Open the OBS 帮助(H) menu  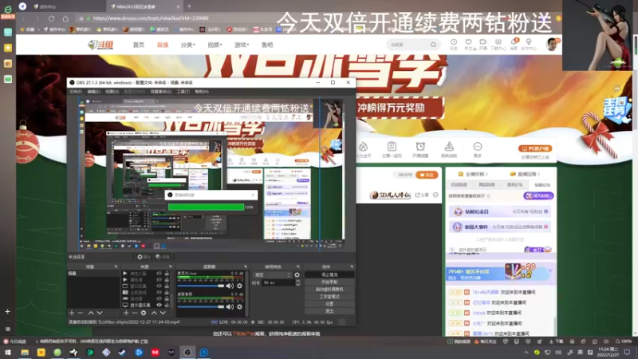tap(202, 92)
